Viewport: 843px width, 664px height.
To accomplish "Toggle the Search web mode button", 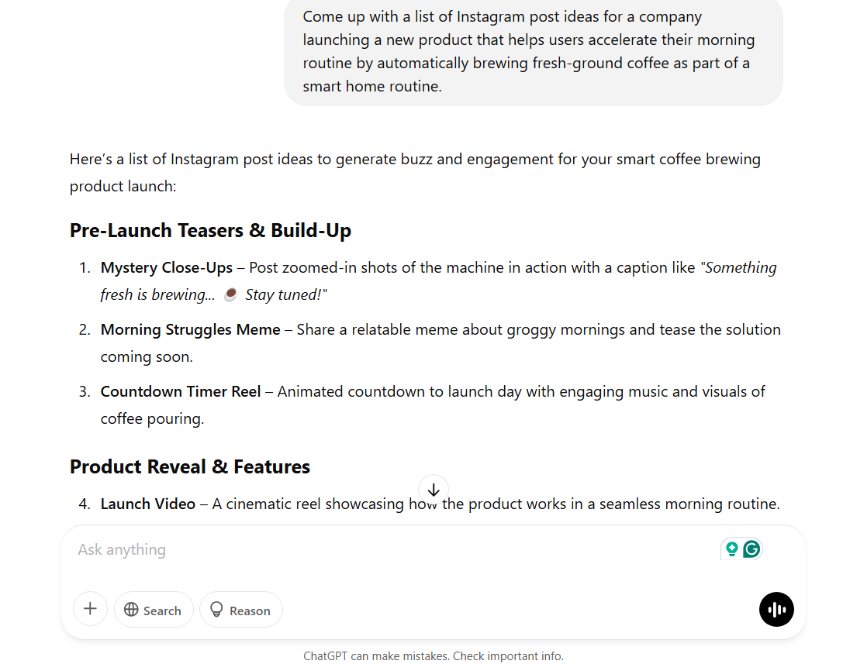I will coord(154,609).
